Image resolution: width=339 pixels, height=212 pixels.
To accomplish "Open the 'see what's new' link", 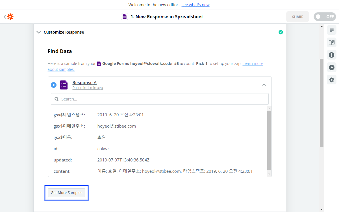I will coord(195,5).
